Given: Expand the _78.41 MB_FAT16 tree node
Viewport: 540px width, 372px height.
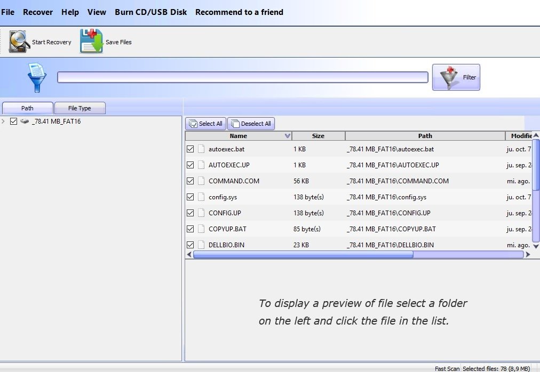Looking at the screenshot, I should 3,121.
